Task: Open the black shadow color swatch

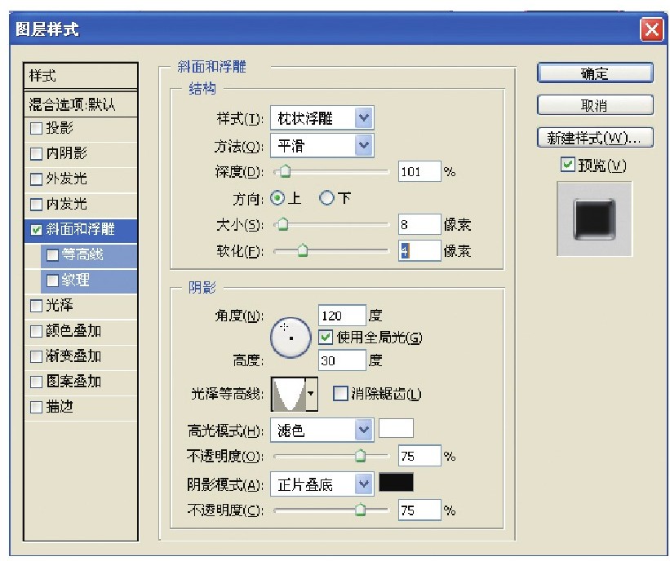Action: point(396,483)
